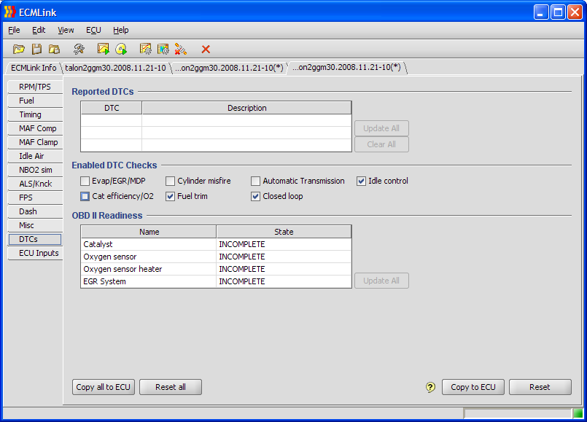Open the ECU menu
587x422 pixels.
[x=93, y=30]
